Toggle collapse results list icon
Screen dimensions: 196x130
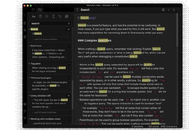pos(47,17)
